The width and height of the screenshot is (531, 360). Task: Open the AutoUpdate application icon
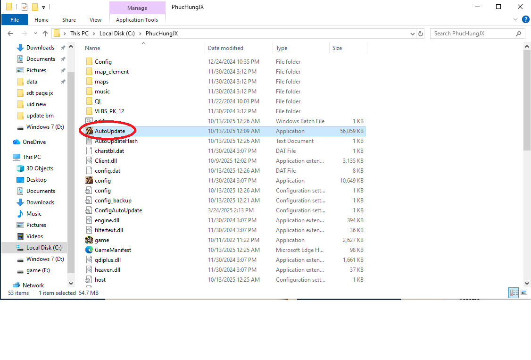tap(89, 131)
